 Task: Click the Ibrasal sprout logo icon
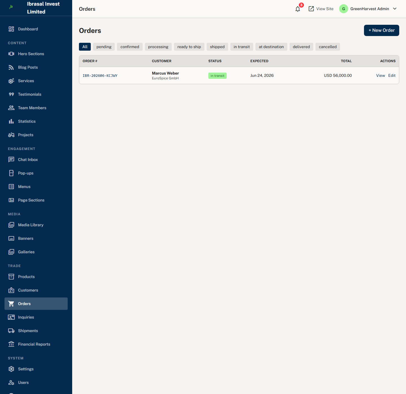tap(11, 7)
